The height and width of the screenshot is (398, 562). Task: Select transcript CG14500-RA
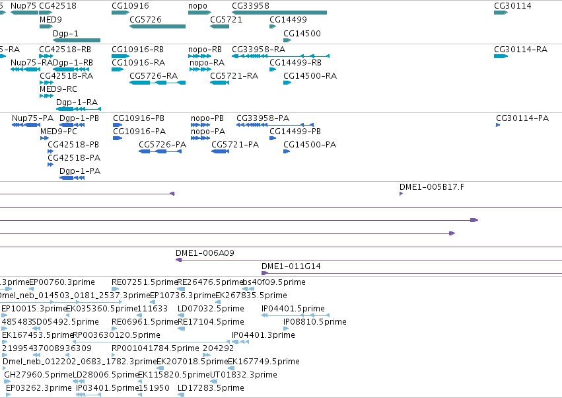tap(310, 76)
